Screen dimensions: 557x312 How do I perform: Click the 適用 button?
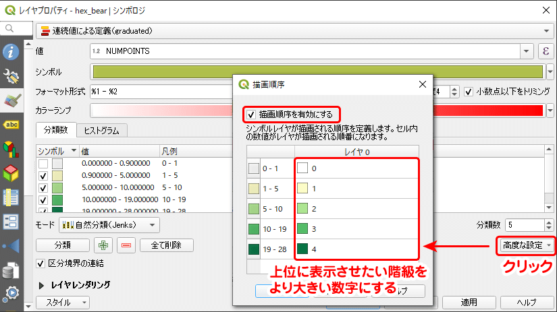pyautogui.click(x=469, y=303)
